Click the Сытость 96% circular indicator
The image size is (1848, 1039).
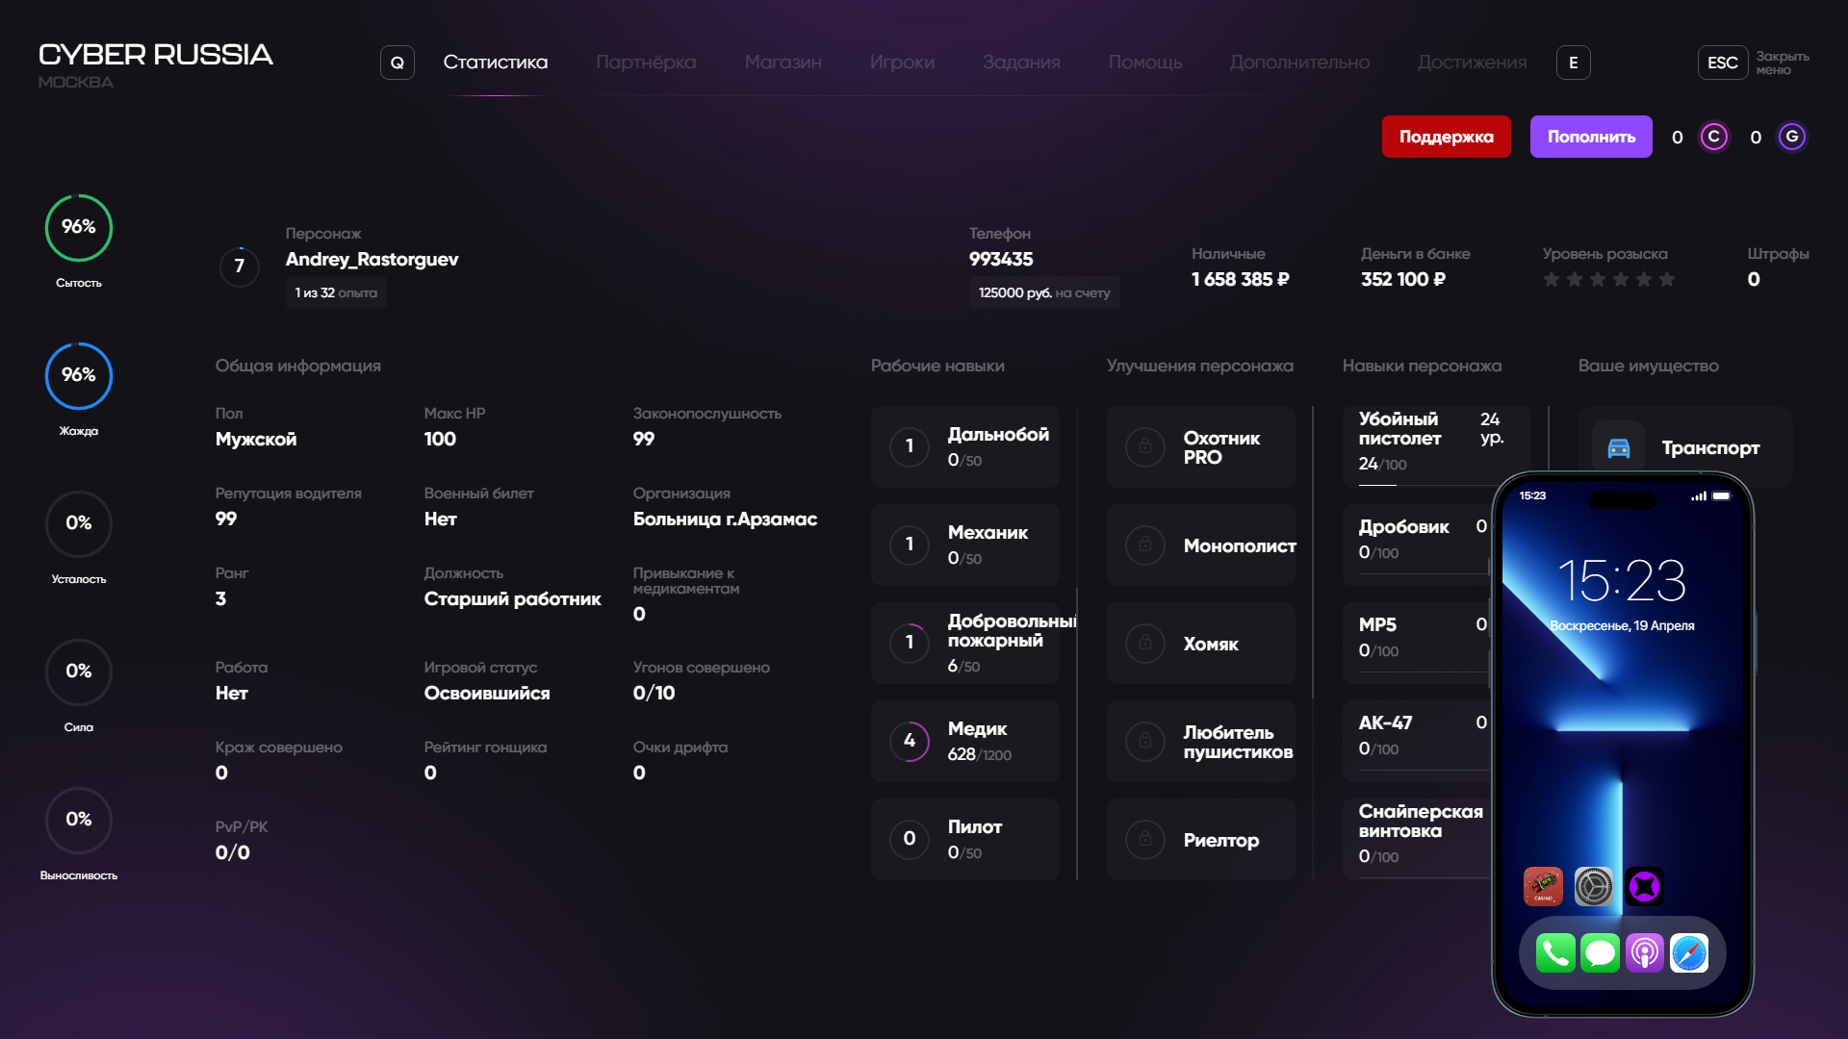(79, 228)
